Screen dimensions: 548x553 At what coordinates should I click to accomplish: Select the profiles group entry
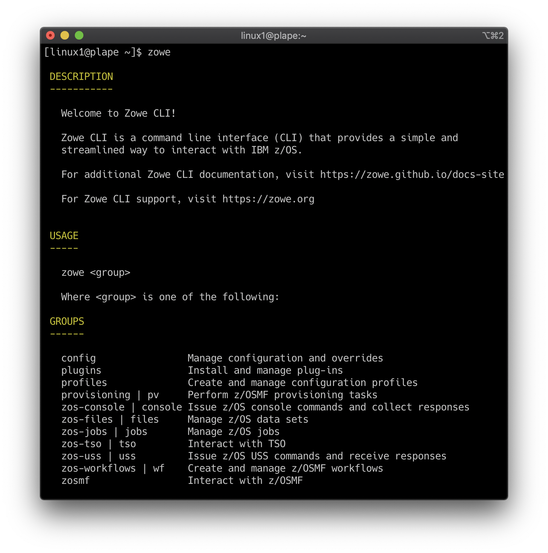[84, 382]
